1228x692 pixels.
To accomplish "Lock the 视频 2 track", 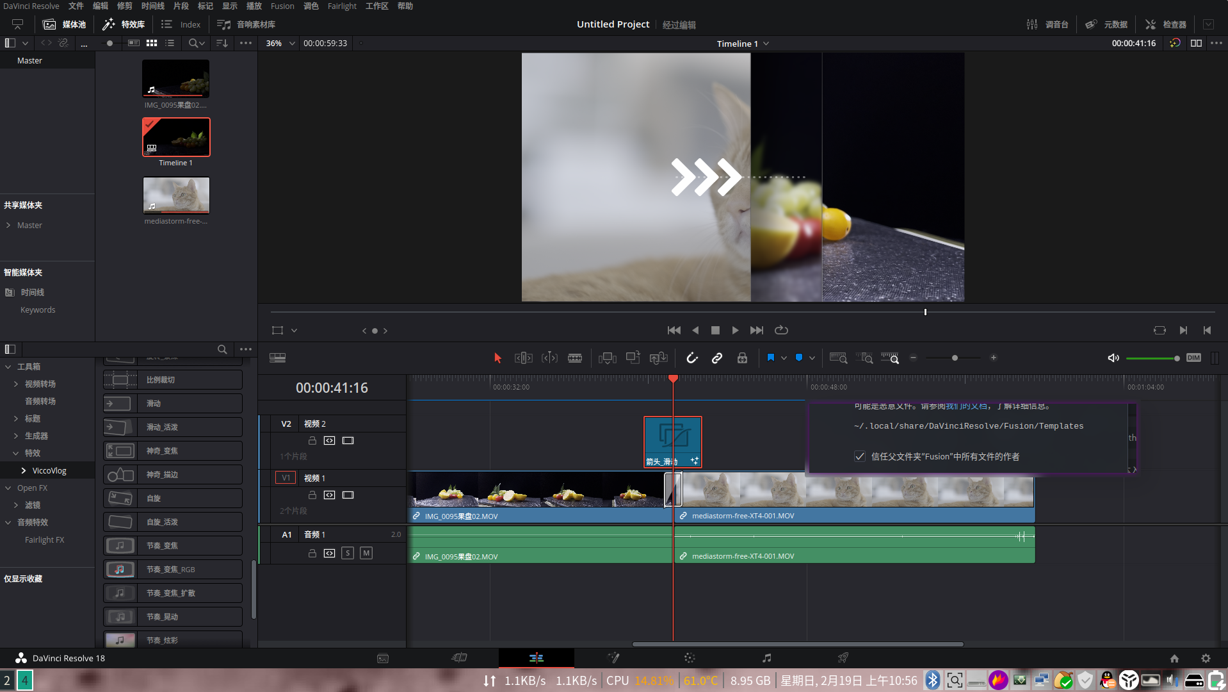I will pos(312,441).
